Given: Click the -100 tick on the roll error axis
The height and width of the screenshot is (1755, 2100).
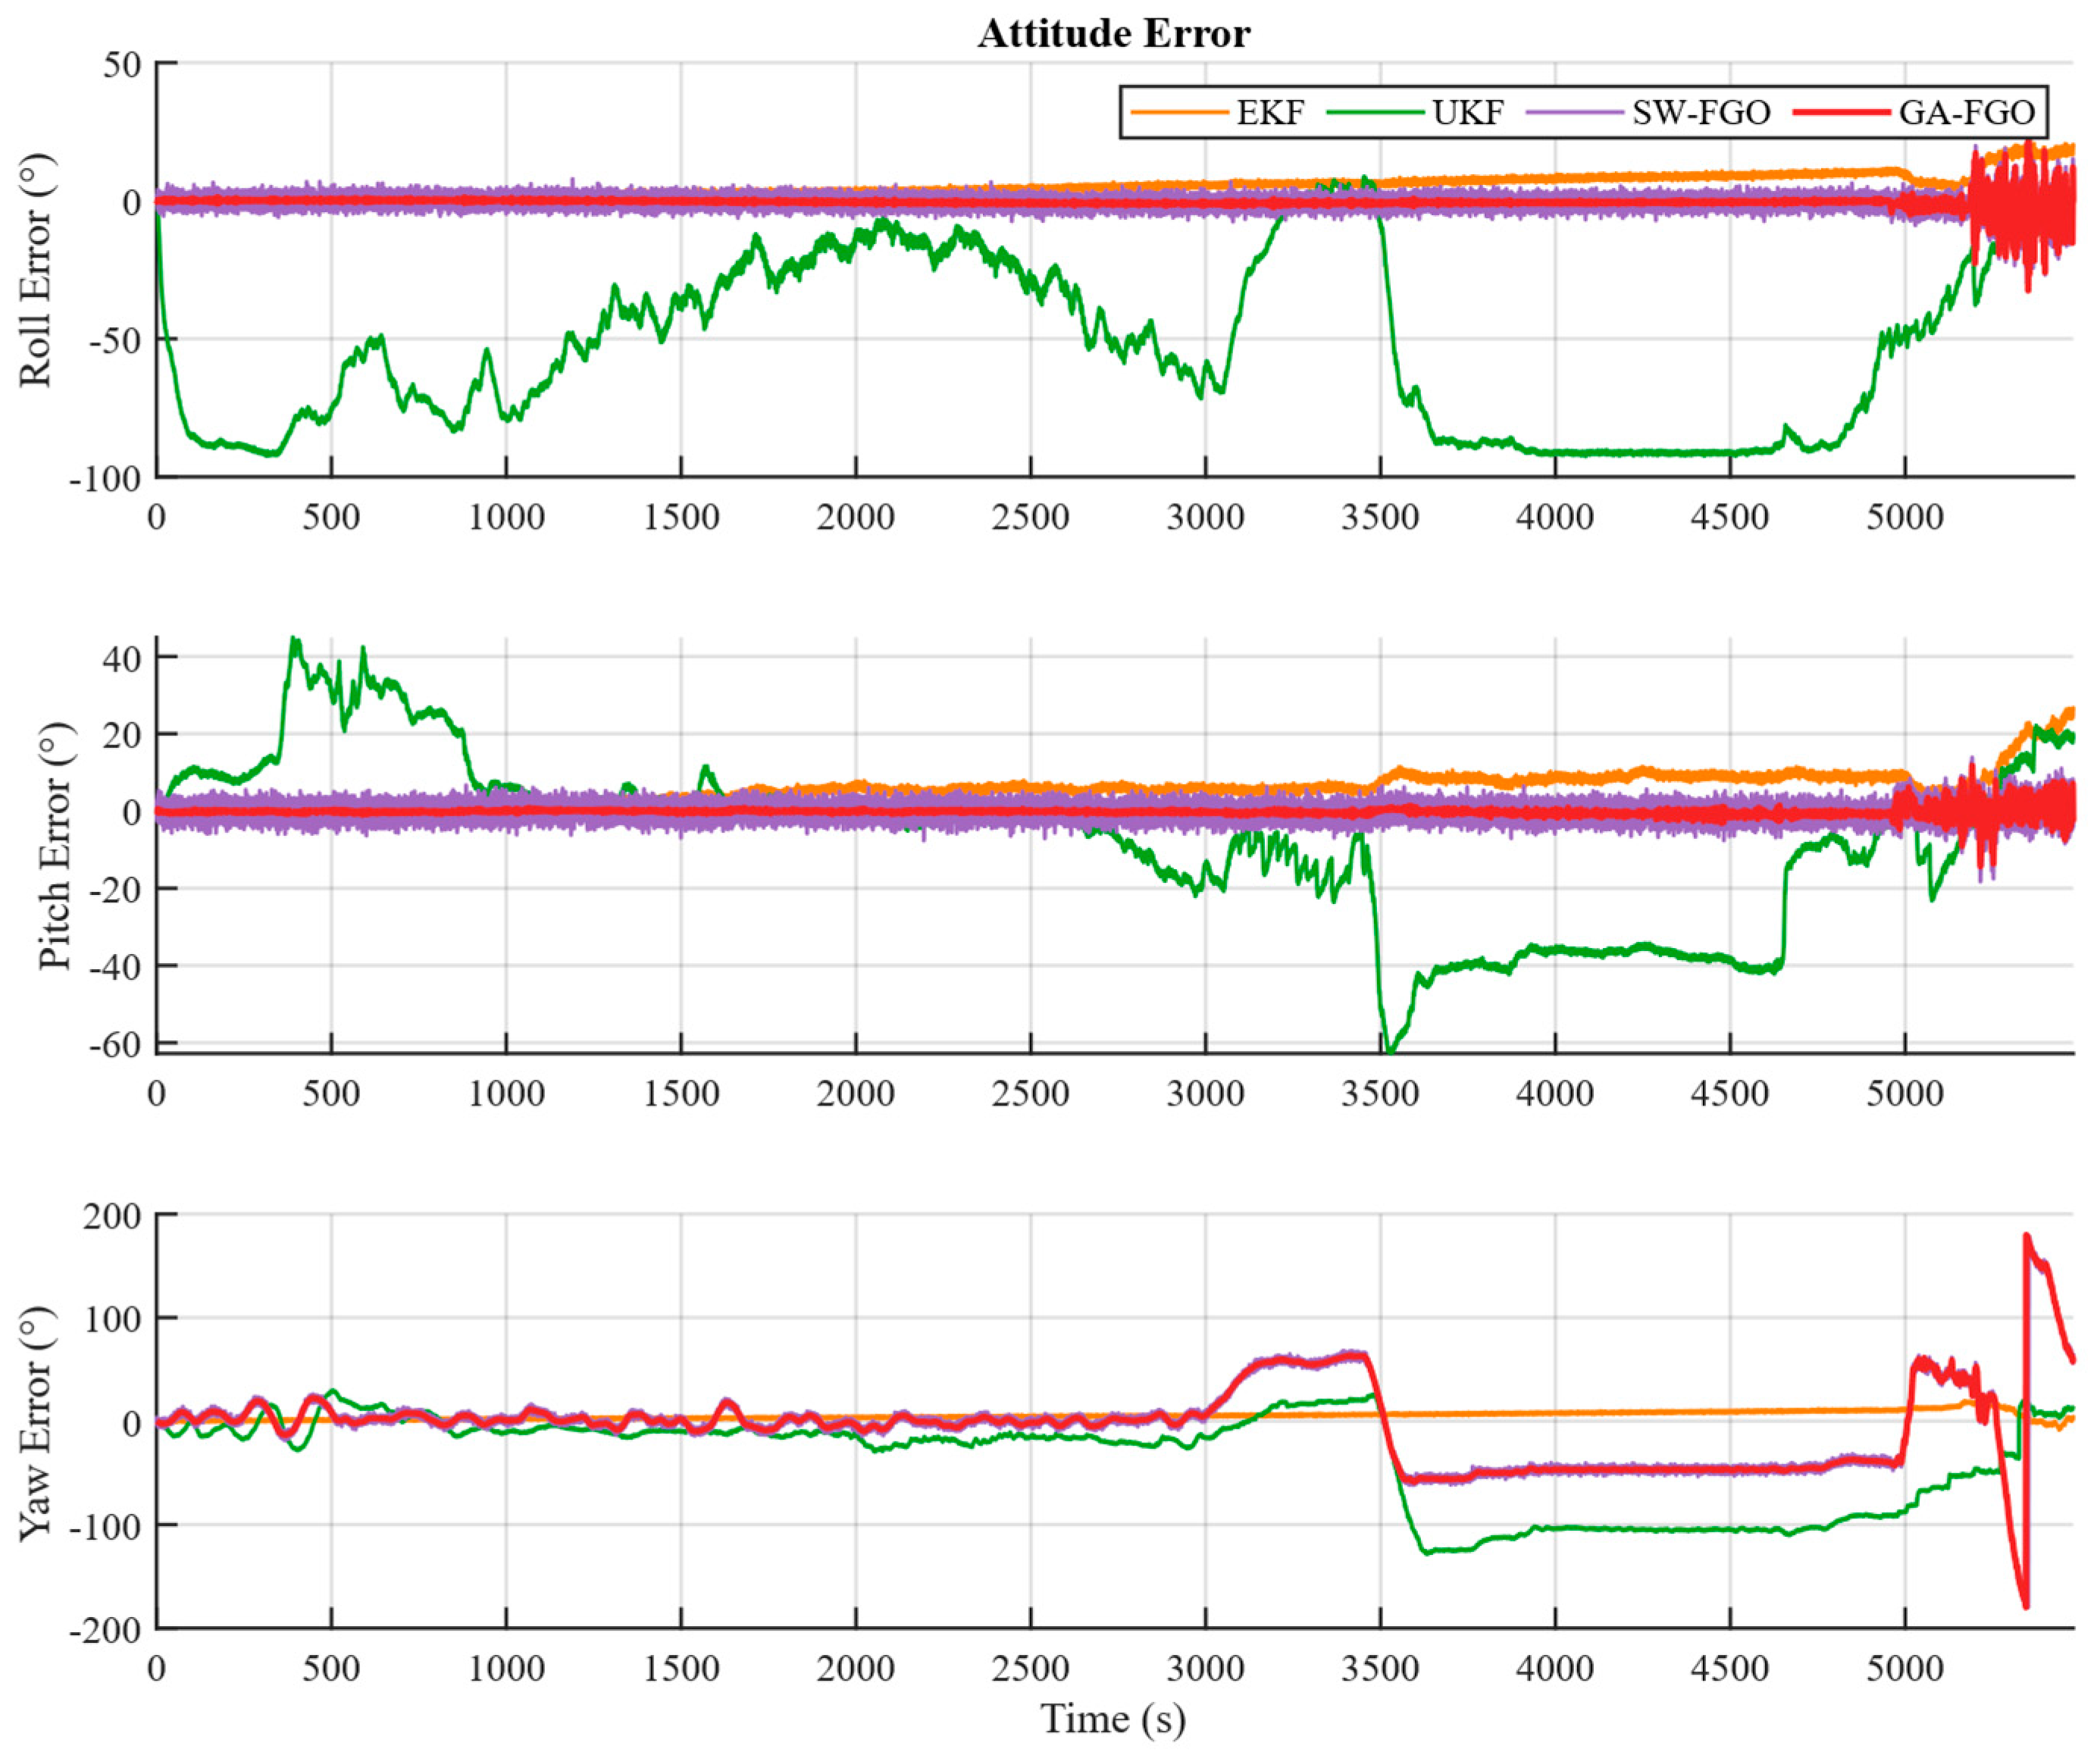Looking at the screenshot, I should (104, 478).
